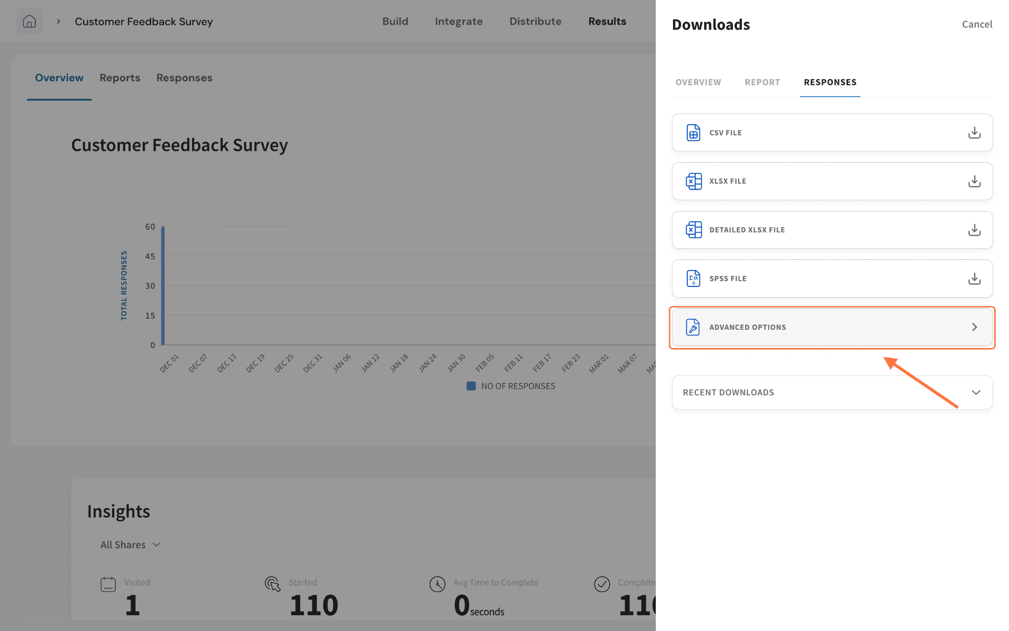Click the FEB 05 axis label
The width and height of the screenshot is (1009, 631).
(484, 363)
